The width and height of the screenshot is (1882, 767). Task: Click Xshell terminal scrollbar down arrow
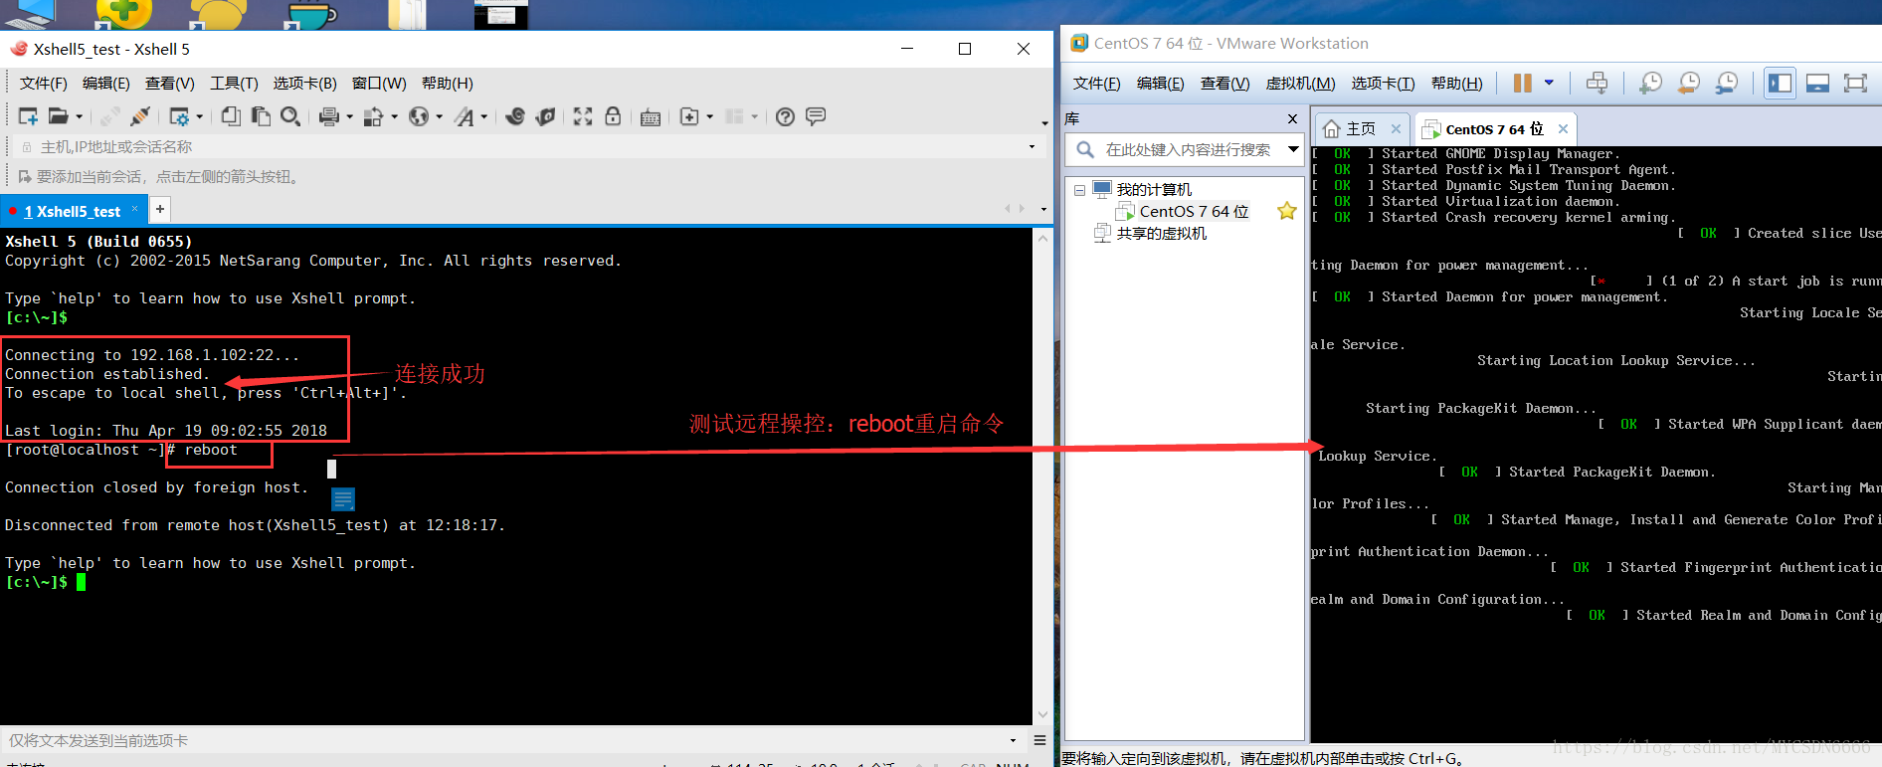pos(1042,714)
